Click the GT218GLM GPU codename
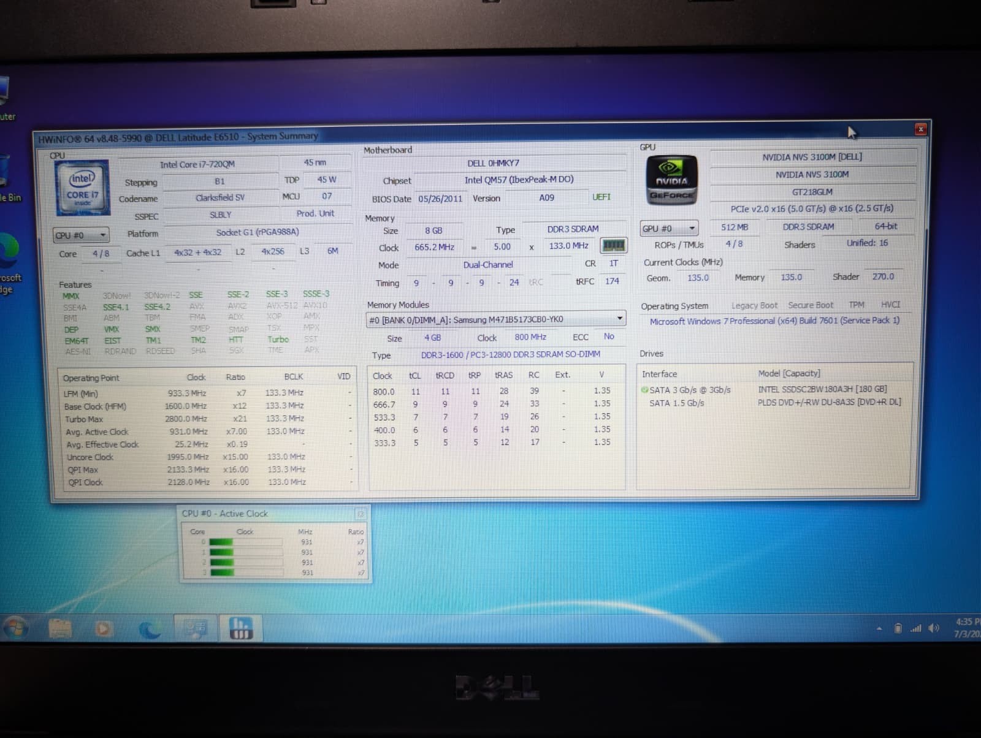This screenshot has height=738, width=981. click(x=812, y=192)
